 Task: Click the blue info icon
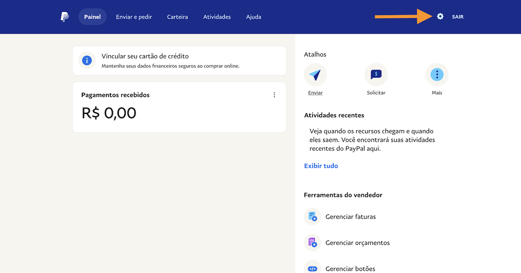tap(87, 61)
